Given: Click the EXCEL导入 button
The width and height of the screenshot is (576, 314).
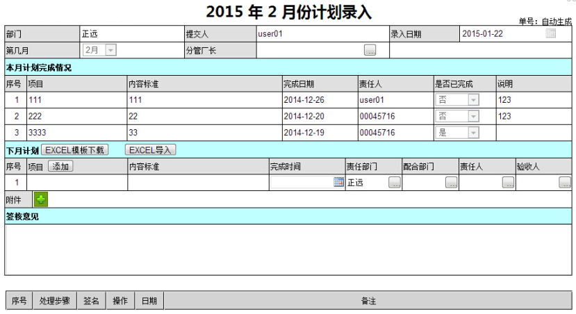Looking at the screenshot, I should (151, 150).
